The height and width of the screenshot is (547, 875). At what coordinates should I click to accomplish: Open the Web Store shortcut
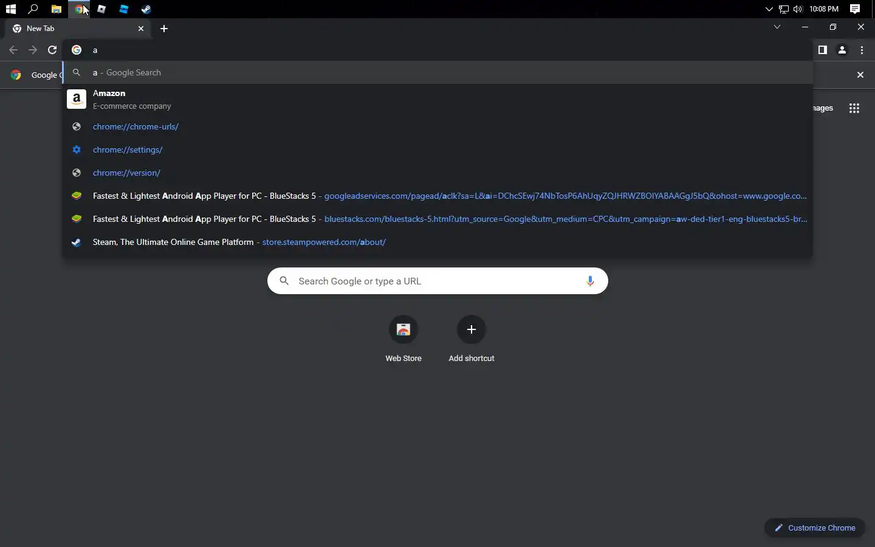pos(403,339)
